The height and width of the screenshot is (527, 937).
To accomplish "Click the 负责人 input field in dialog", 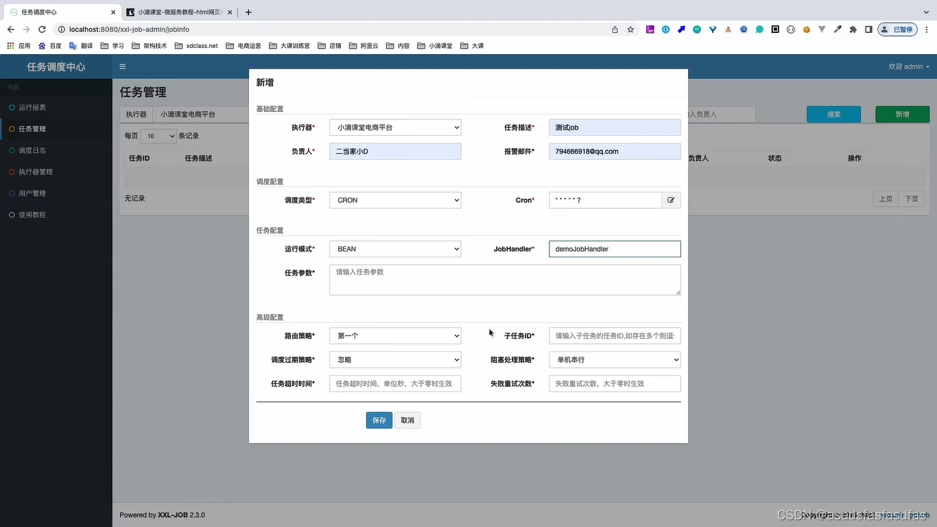I will 395,152.
